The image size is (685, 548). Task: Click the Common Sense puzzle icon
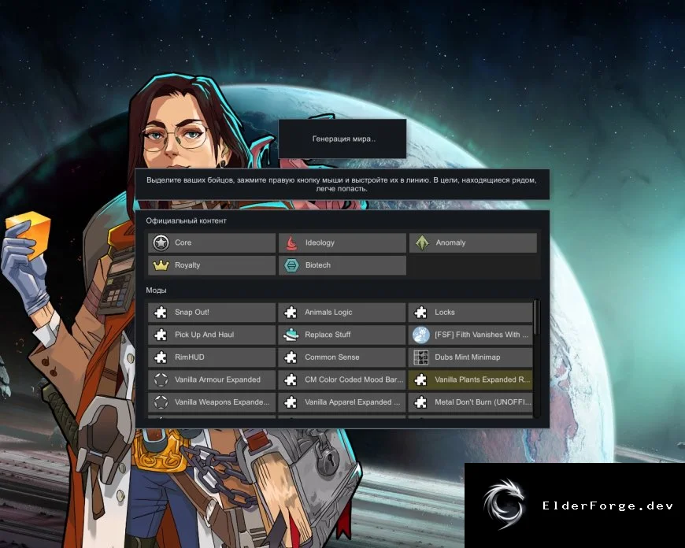[x=291, y=357]
